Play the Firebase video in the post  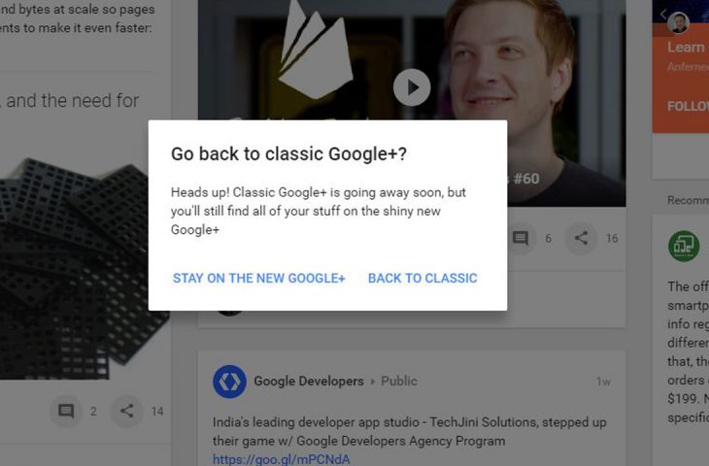pos(412,87)
